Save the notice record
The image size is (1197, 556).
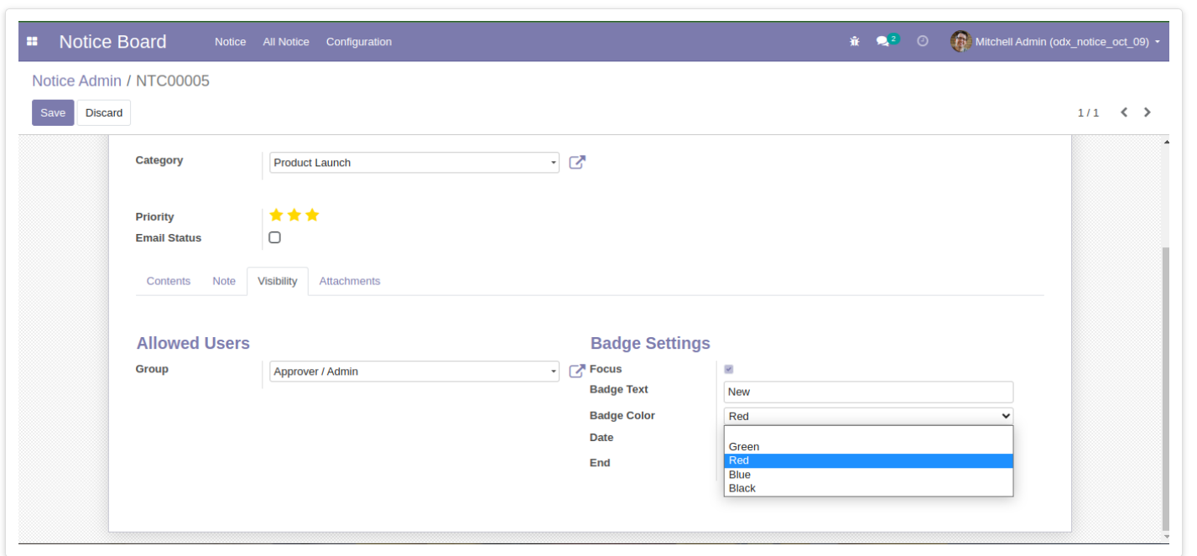[x=53, y=112]
